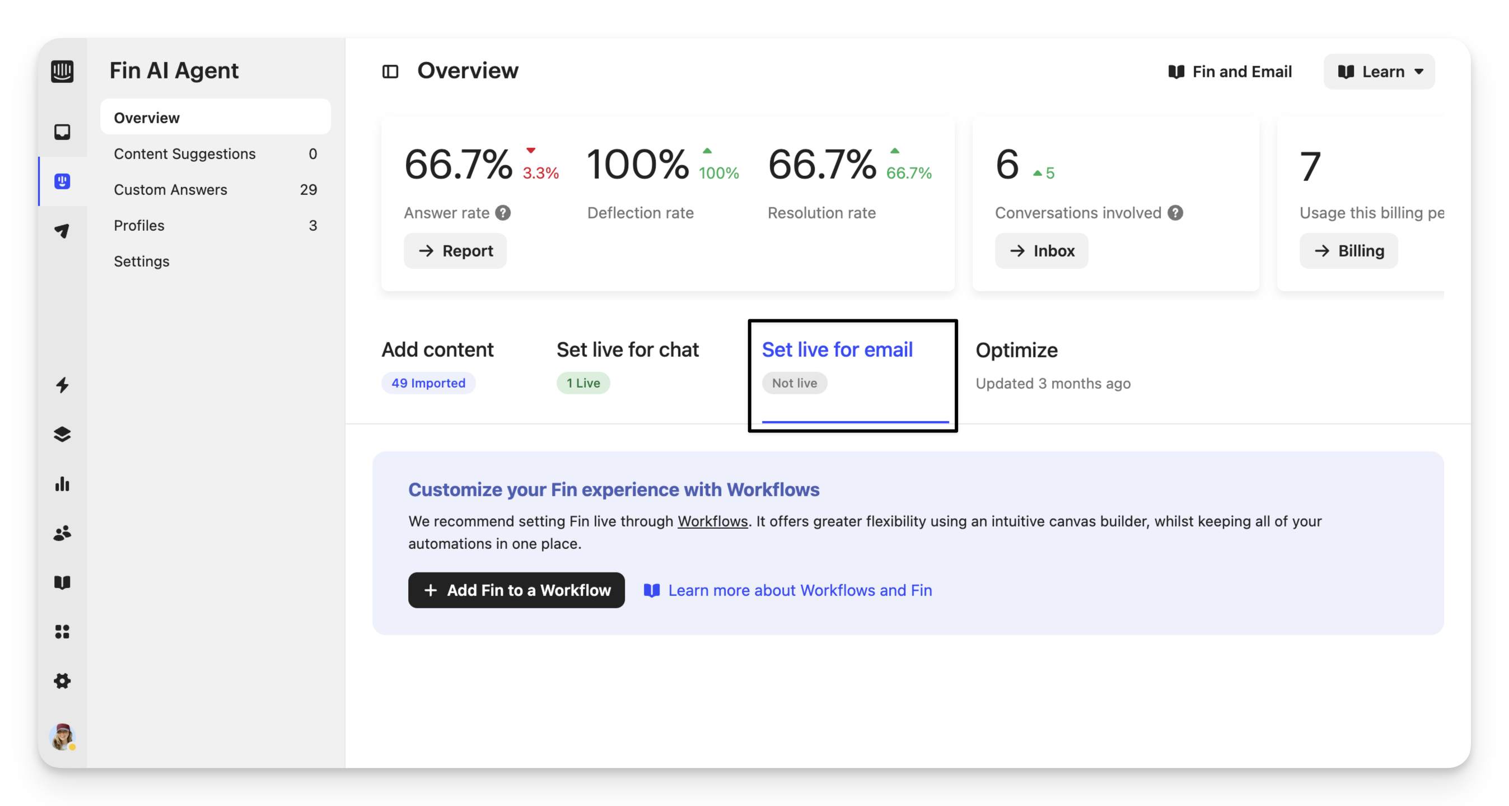Open the stacked layers sidebar icon
1509x806 pixels.
click(x=62, y=434)
